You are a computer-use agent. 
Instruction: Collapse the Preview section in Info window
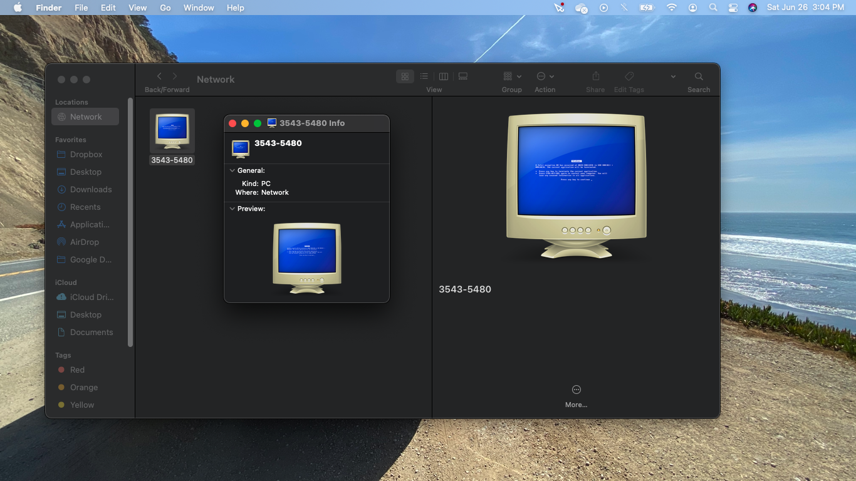point(232,209)
